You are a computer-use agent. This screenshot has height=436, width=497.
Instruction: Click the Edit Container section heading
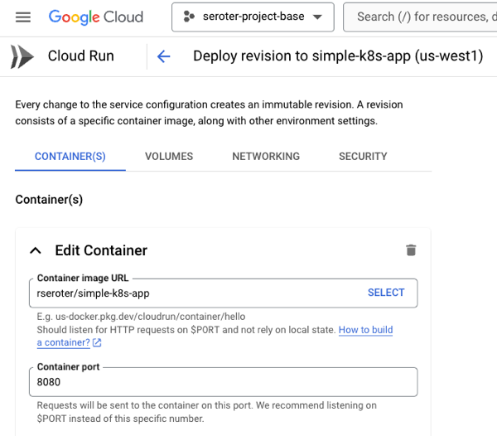click(x=101, y=250)
